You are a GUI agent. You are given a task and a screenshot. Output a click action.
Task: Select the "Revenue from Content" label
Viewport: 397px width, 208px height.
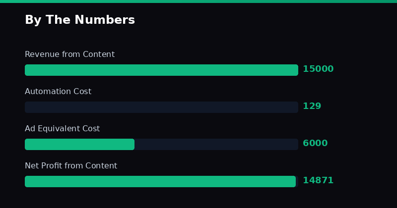(x=69, y=54)
